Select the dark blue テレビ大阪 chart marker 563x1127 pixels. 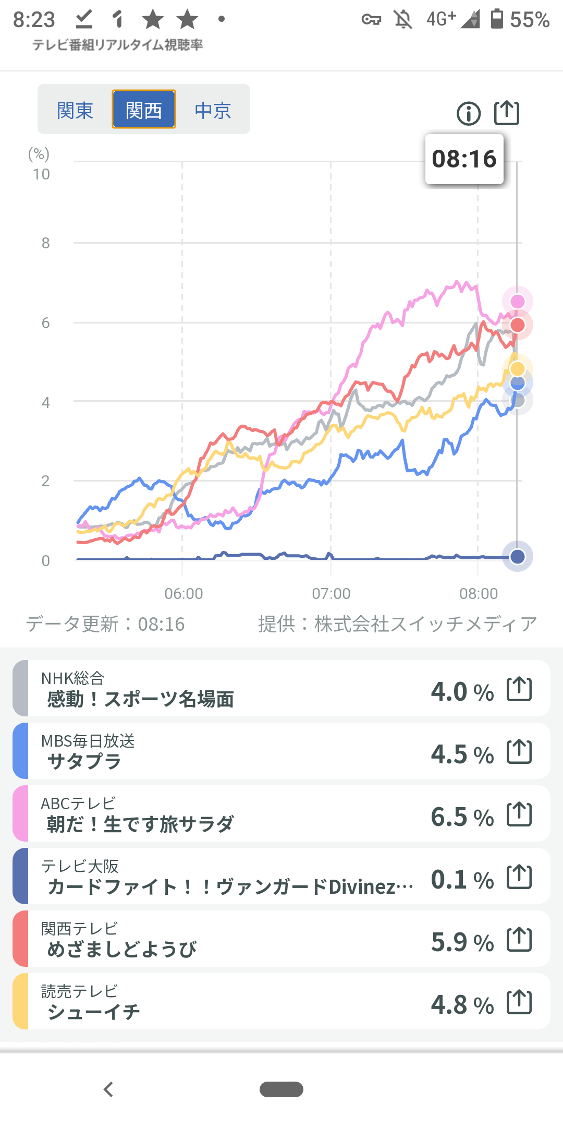point(517,556)
